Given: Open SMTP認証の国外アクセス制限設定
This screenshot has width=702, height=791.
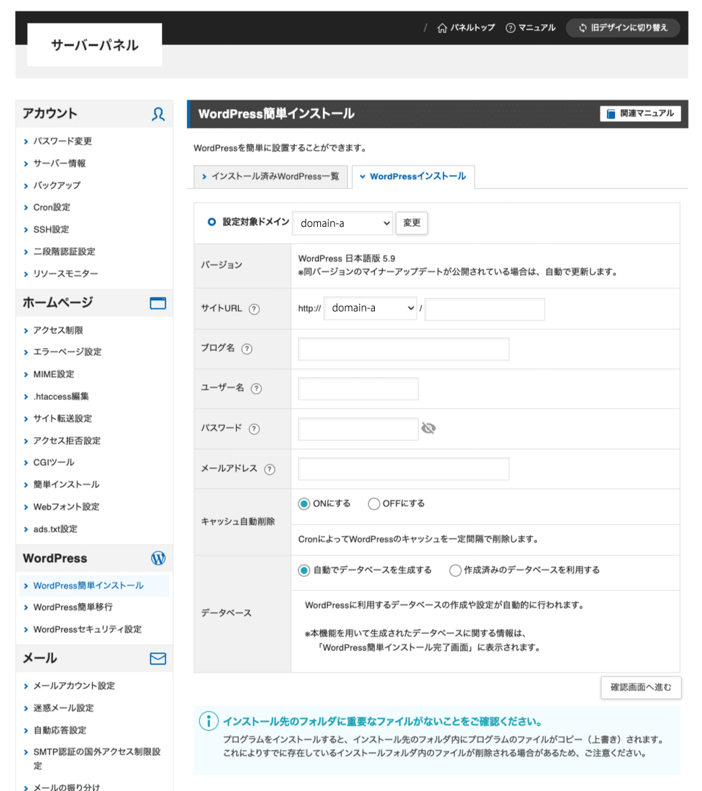Looking at the screenshot, I should point(97,759).
